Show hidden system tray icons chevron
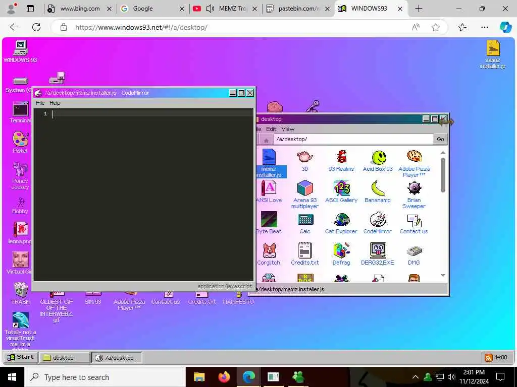Viewport: 517px width, 387px height. 416,377
